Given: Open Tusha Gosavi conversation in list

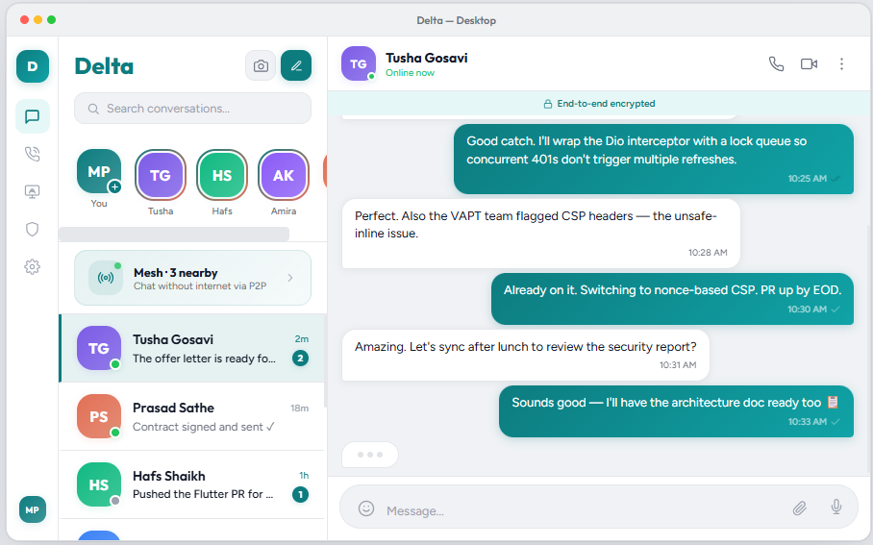Looking at the screenshot, I should coord(192,349).
